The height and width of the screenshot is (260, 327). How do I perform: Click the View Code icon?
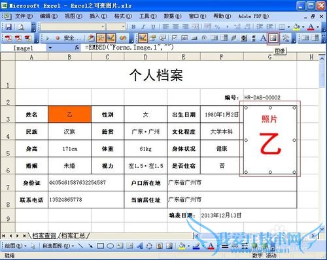(x=162, y=39)
